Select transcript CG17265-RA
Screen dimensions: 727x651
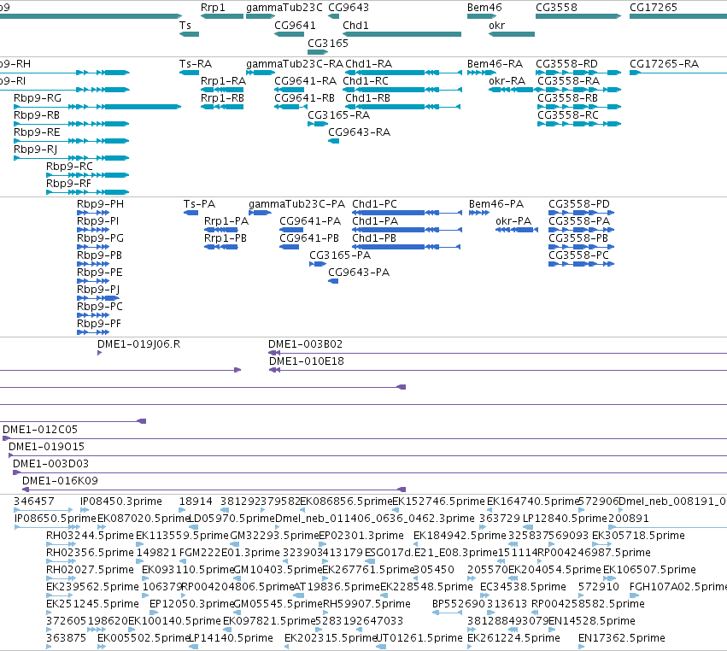coord(678,73)
